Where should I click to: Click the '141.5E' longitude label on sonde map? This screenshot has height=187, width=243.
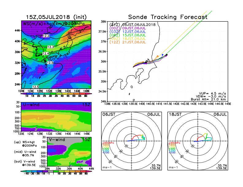click(x=168, y=104)
